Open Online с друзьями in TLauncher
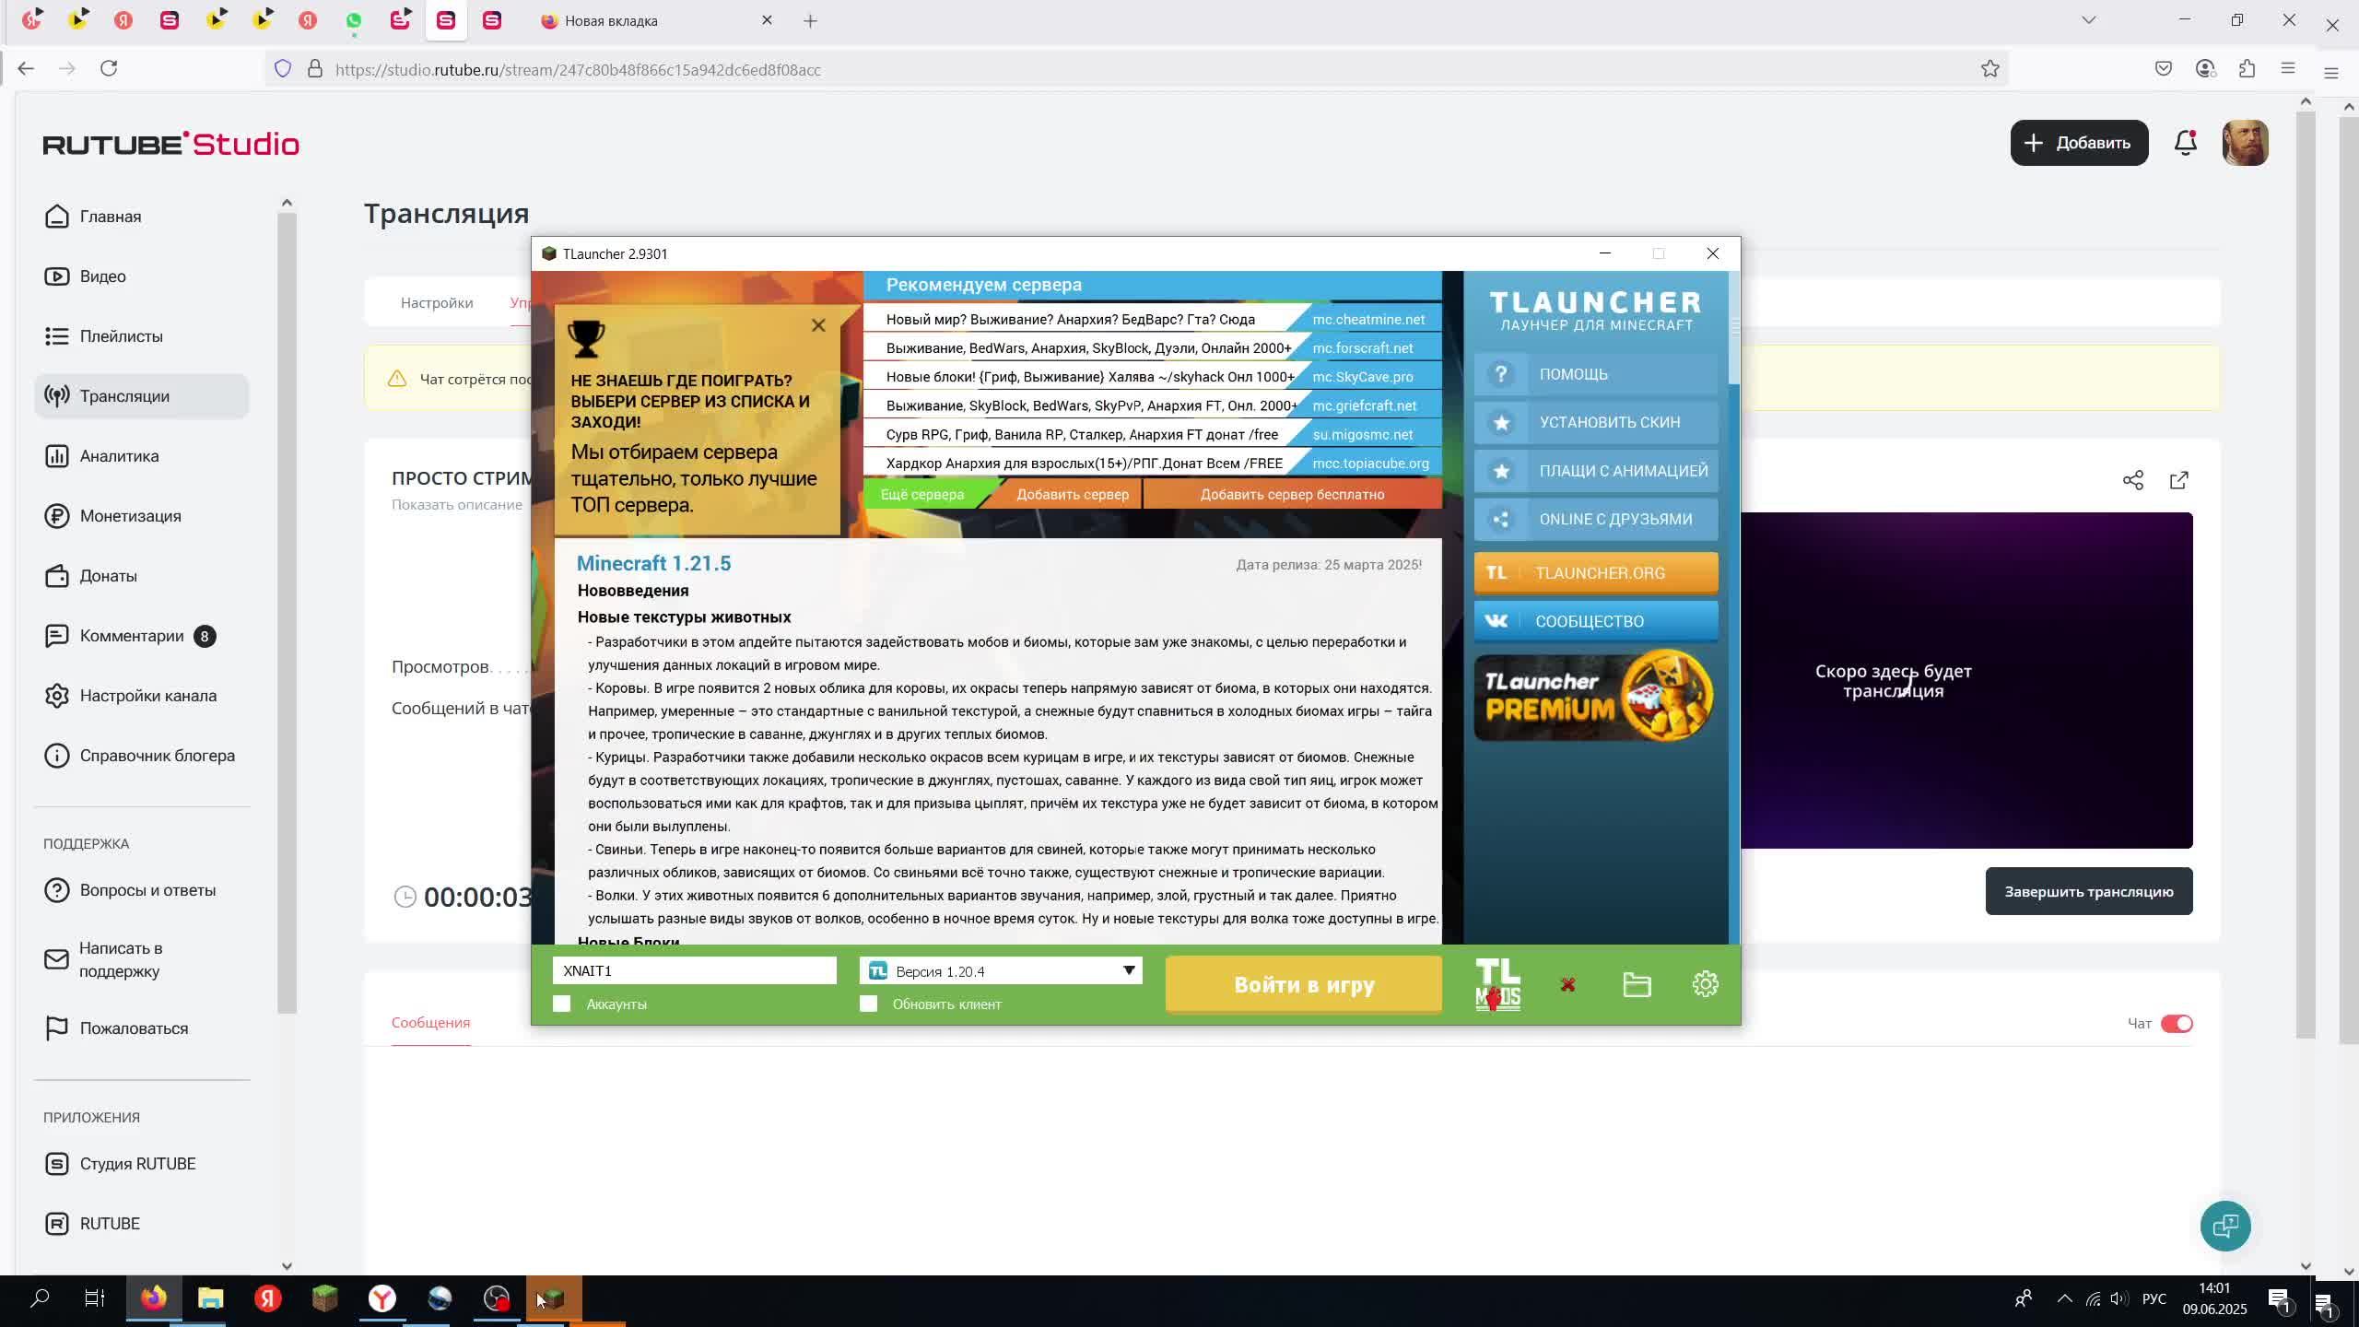Viewport: 2359px width, 1327px height. [x=1595, y=519]
